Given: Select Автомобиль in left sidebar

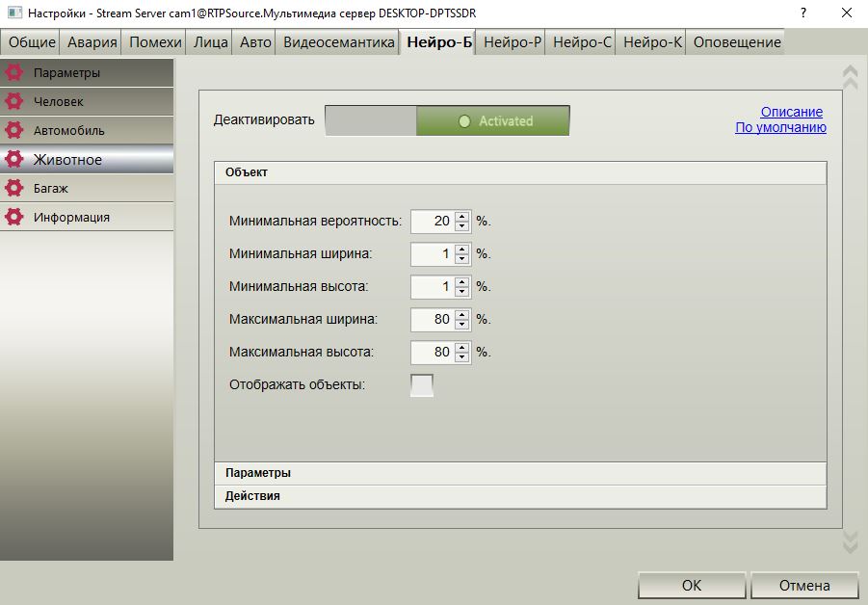Looking at the screenshot, I should coord(87,130).
